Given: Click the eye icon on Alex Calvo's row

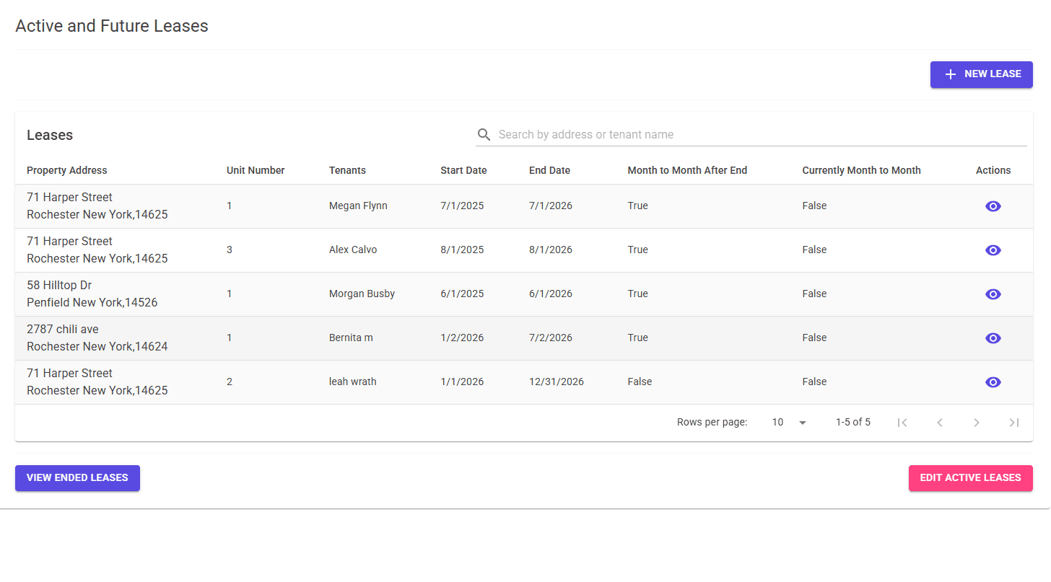Looking at the screenshot, I should pyautogui.click(x=993, y=250).
